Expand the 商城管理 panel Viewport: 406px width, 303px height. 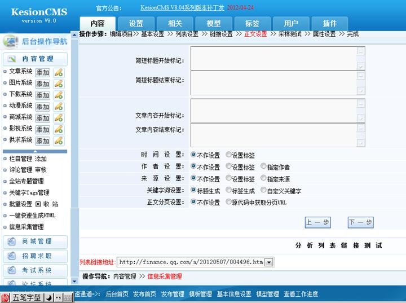(35, 241)
